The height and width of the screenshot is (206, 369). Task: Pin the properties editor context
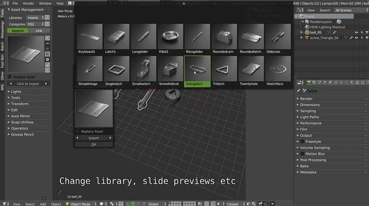point(298,91)
